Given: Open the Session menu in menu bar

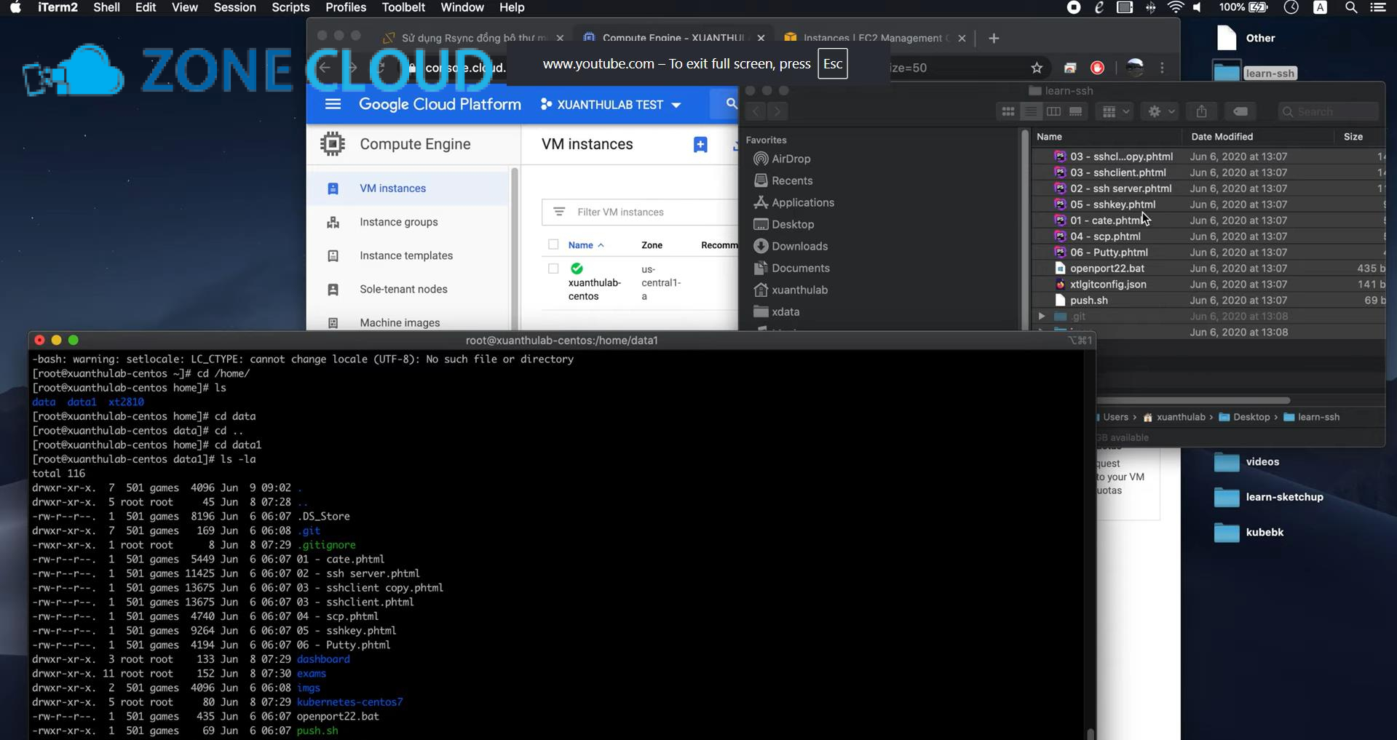Looking at the screenshot, I should [x=234, y=7].
